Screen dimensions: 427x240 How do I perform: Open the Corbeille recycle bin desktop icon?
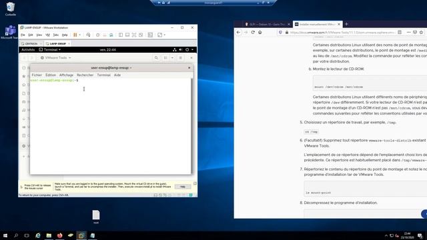pyautogui.click(x=11, y=9)
